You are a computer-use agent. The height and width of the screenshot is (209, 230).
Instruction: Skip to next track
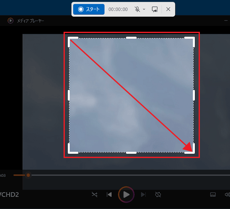tap(143, 195)
